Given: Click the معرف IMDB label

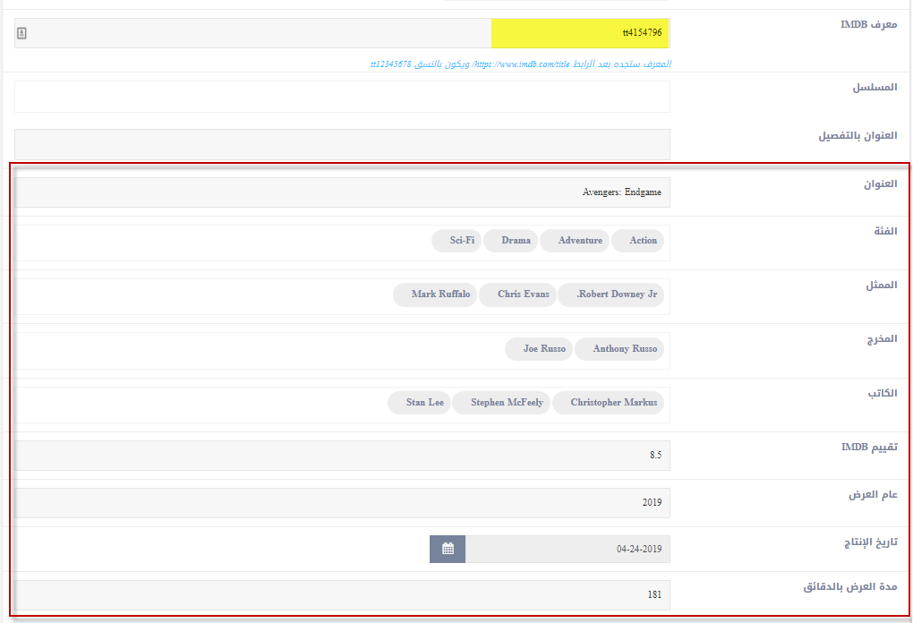Looking at the screenshot, I should 869,24.
